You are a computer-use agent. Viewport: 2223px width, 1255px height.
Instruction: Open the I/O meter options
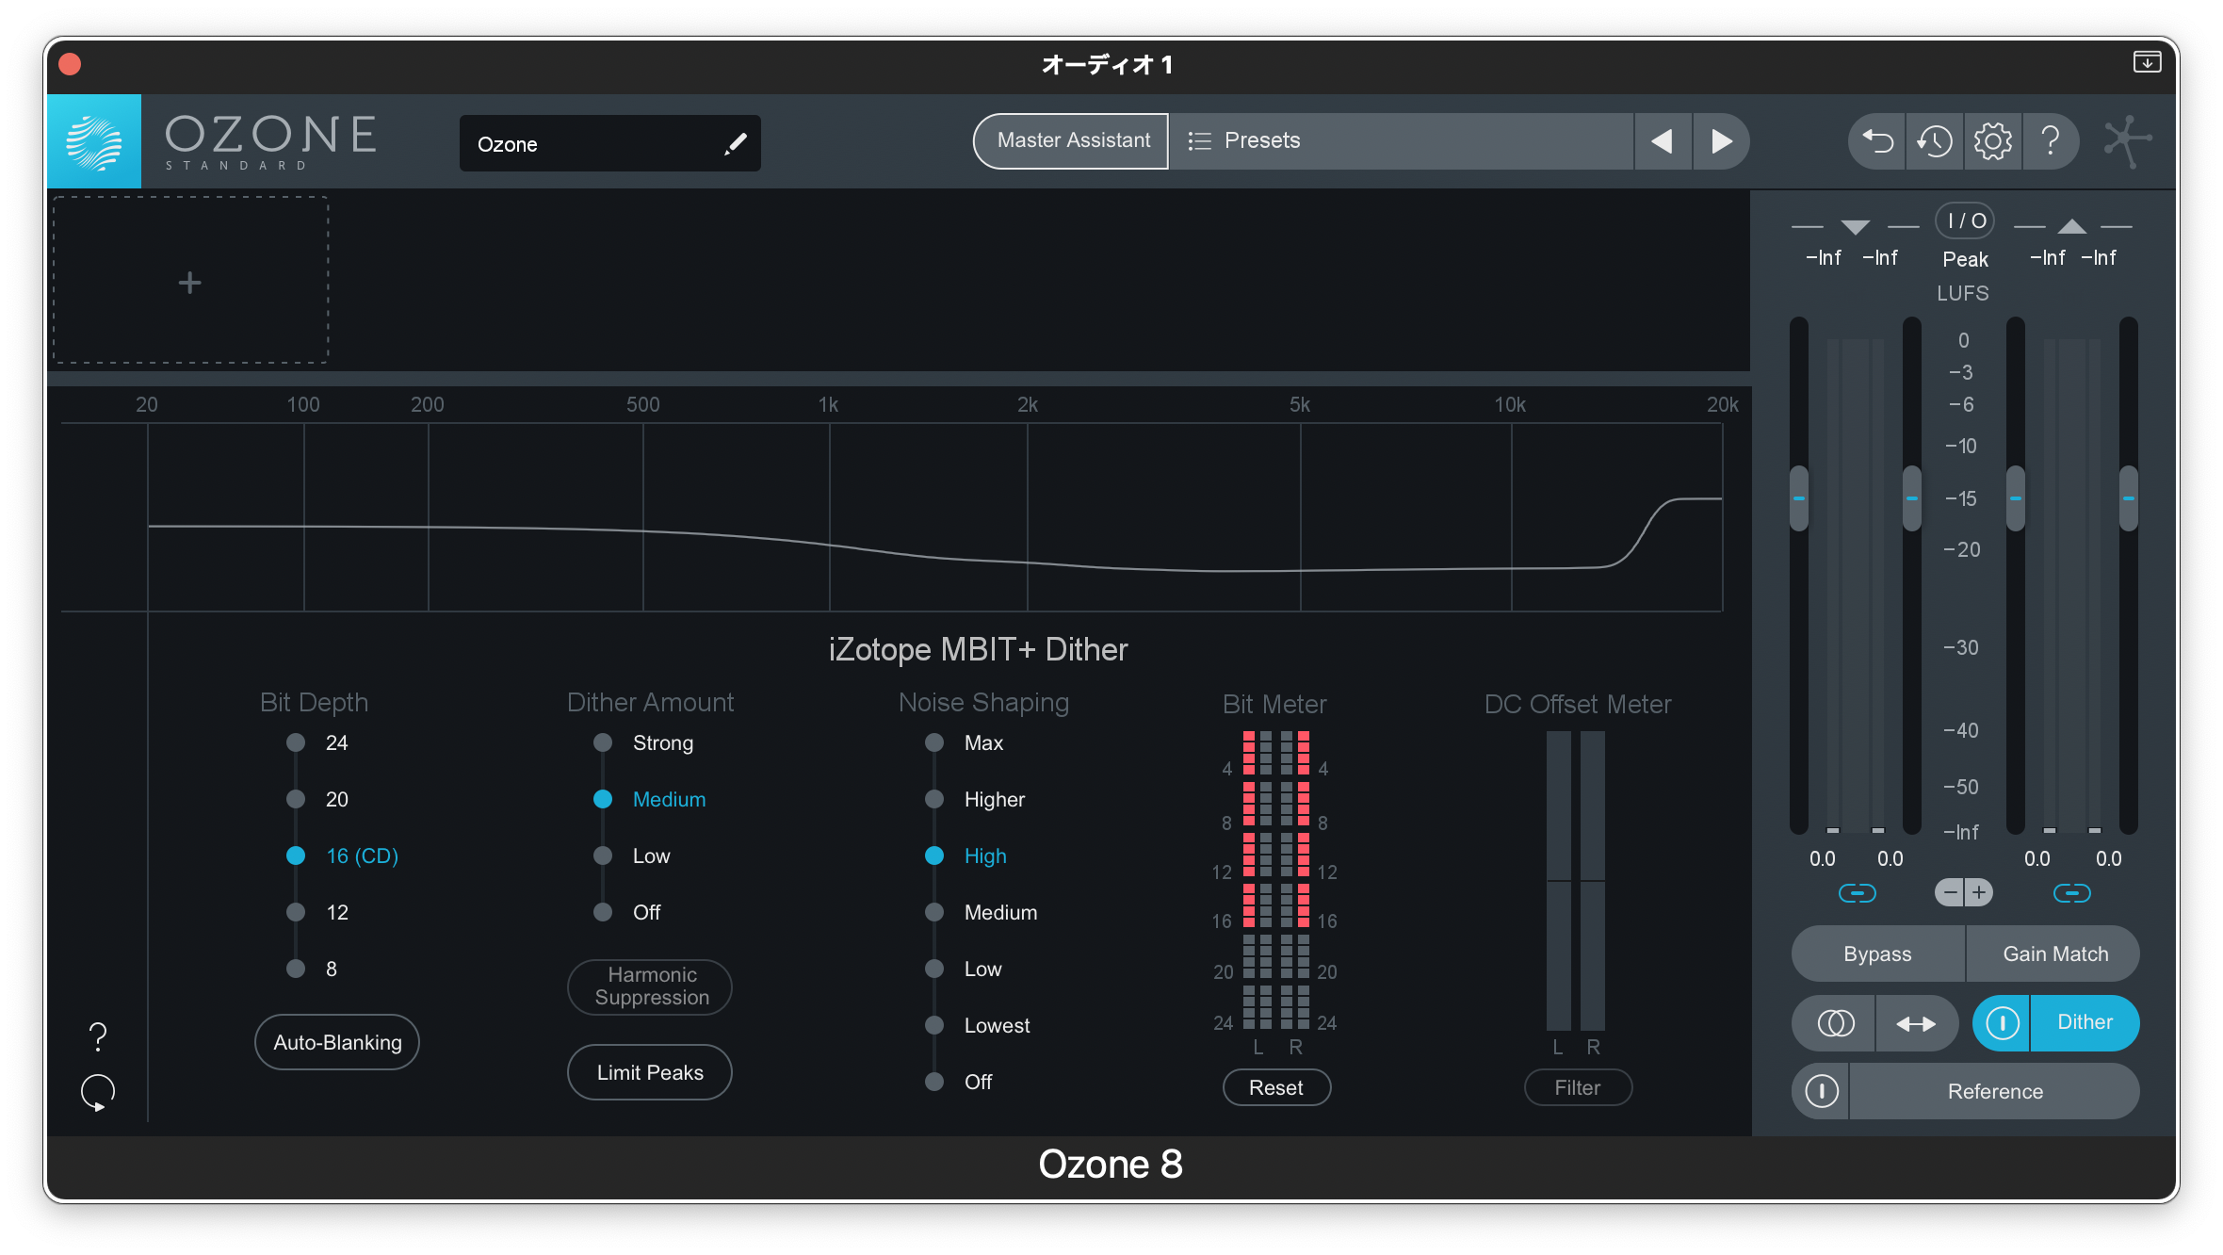(1965, 220)
